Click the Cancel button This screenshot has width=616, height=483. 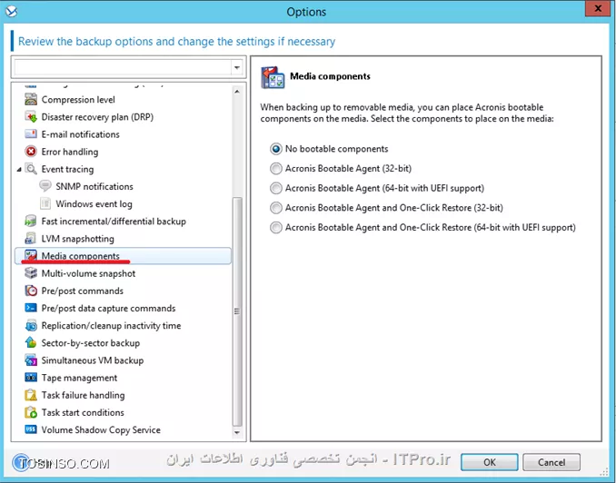click(x=551, y=462)
